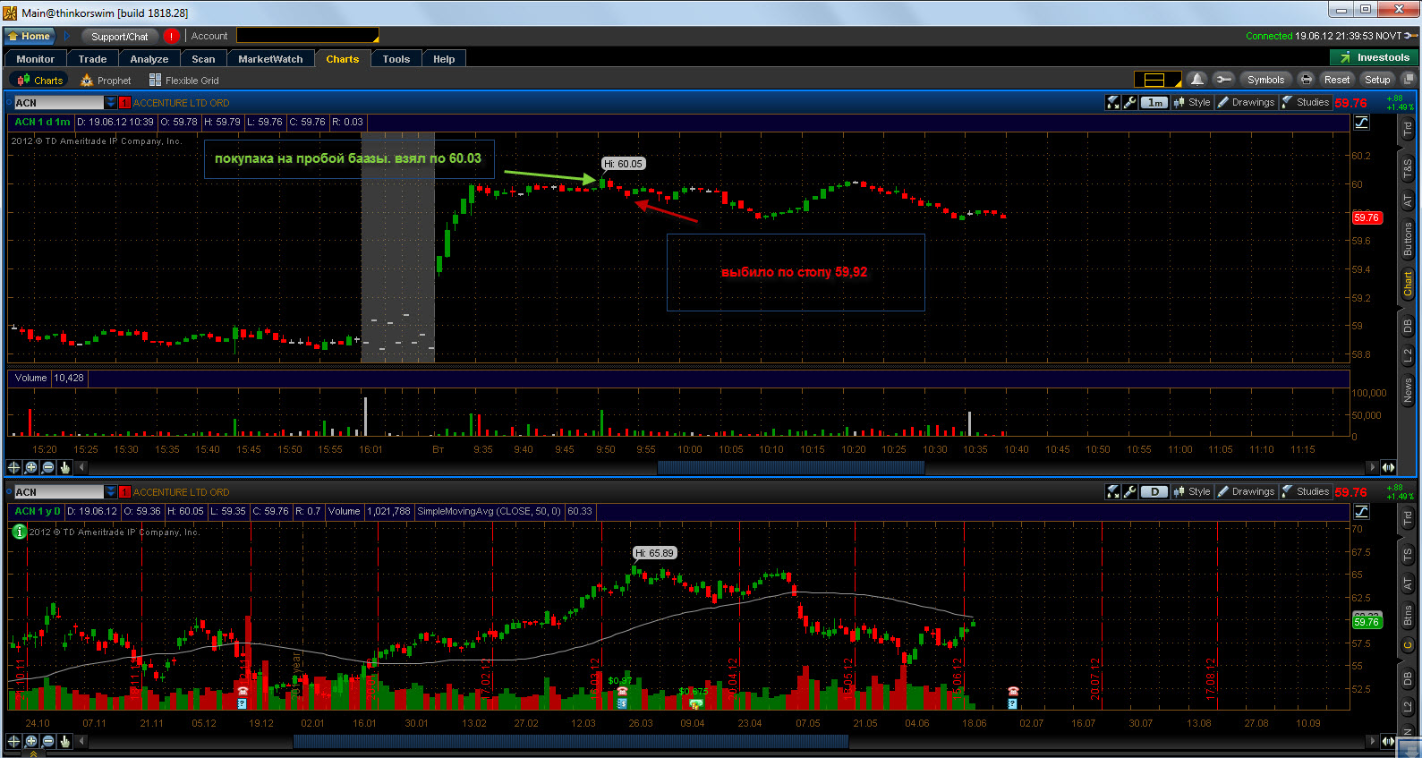The width and height of the screenshot is (1422, 758).
Task: Toggle the Chart side tab in upper chart
Action: click(x=1408, y=285)
